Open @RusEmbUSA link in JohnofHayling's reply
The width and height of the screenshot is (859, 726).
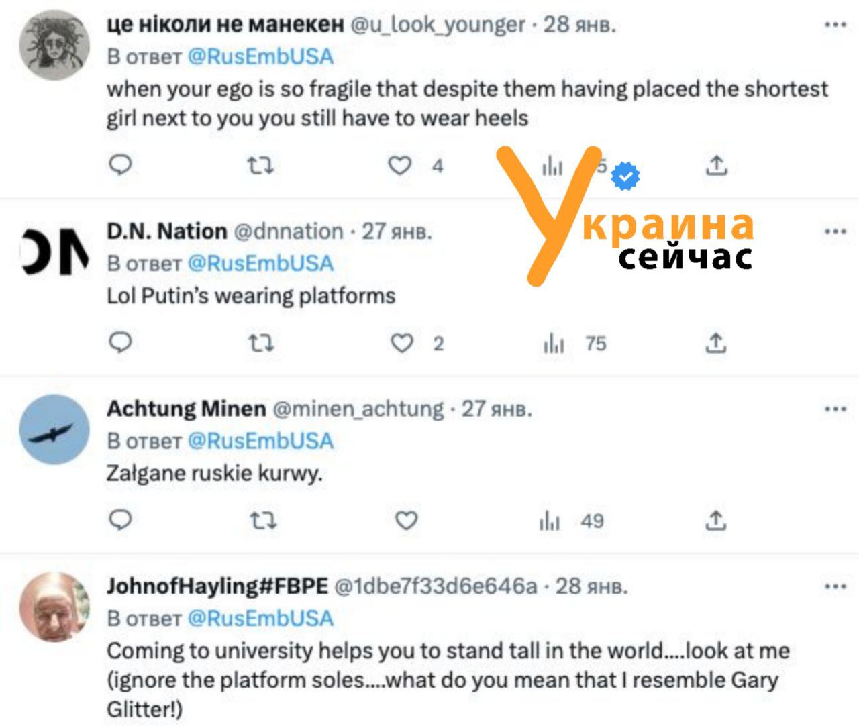(x=260, y=618)
